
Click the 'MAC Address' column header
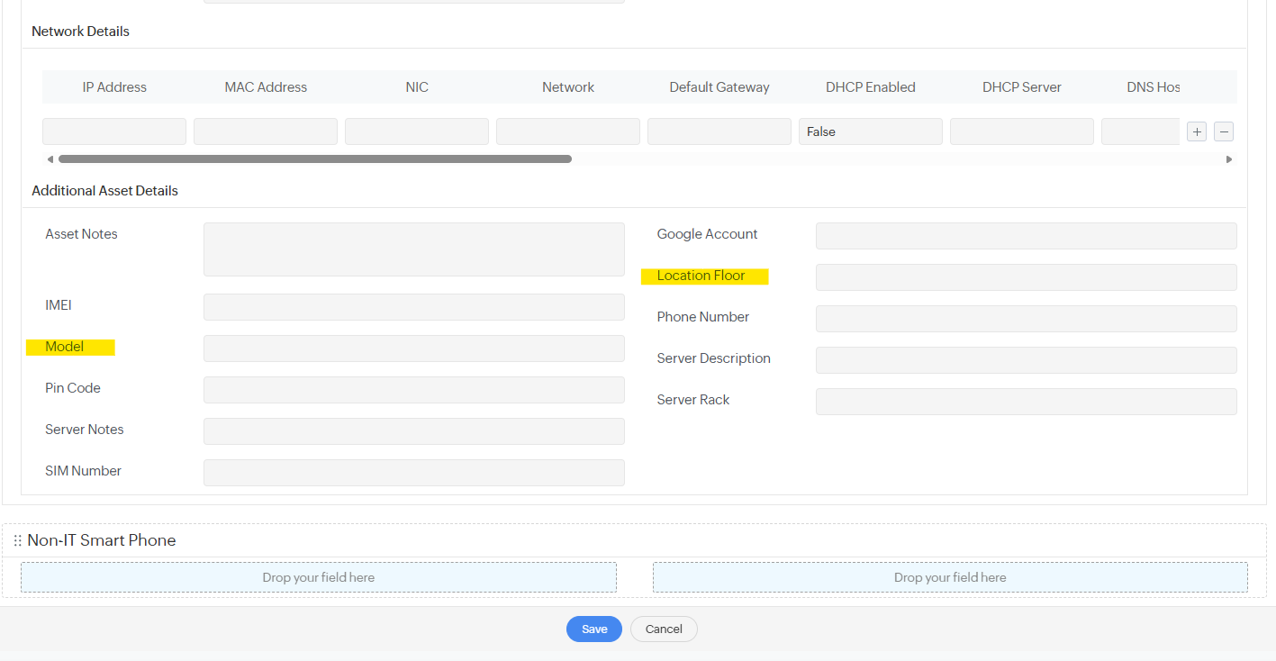coord(266,87)
